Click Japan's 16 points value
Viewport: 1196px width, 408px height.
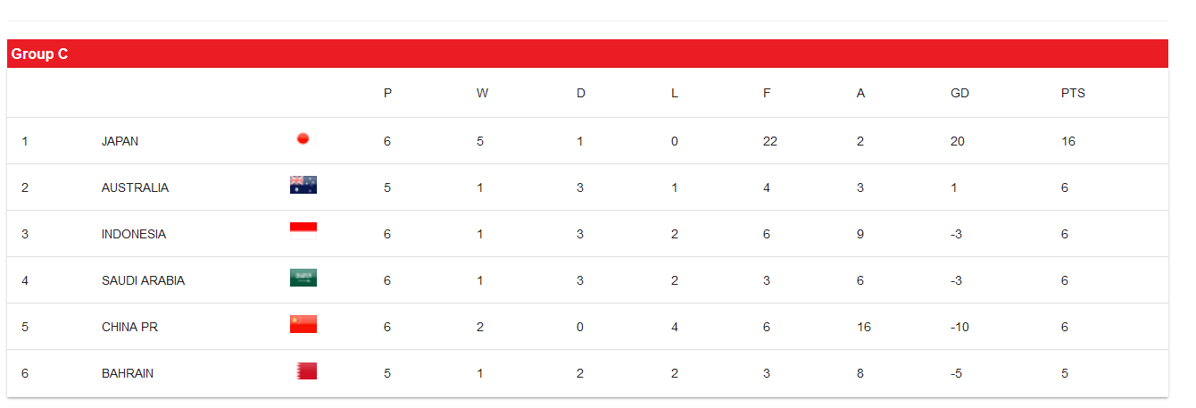(1068, 141)
